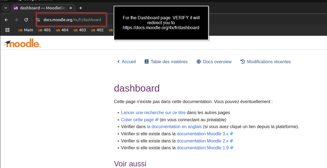This screenshot has width=327, height=168.
Task: Select the dashboard — MoodleDocs tab
Action: coord(43,8)
